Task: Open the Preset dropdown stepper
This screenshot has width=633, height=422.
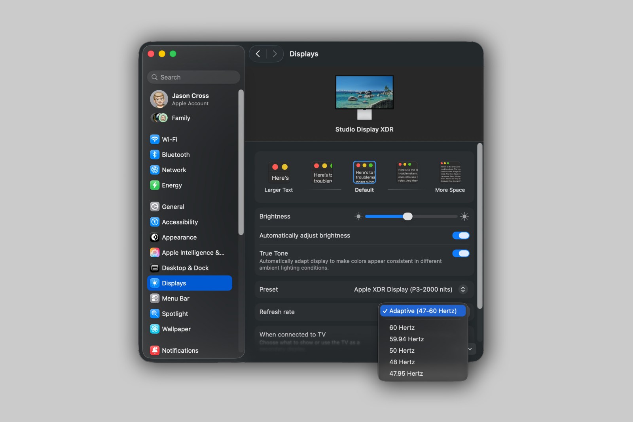Action: [462, 289]
